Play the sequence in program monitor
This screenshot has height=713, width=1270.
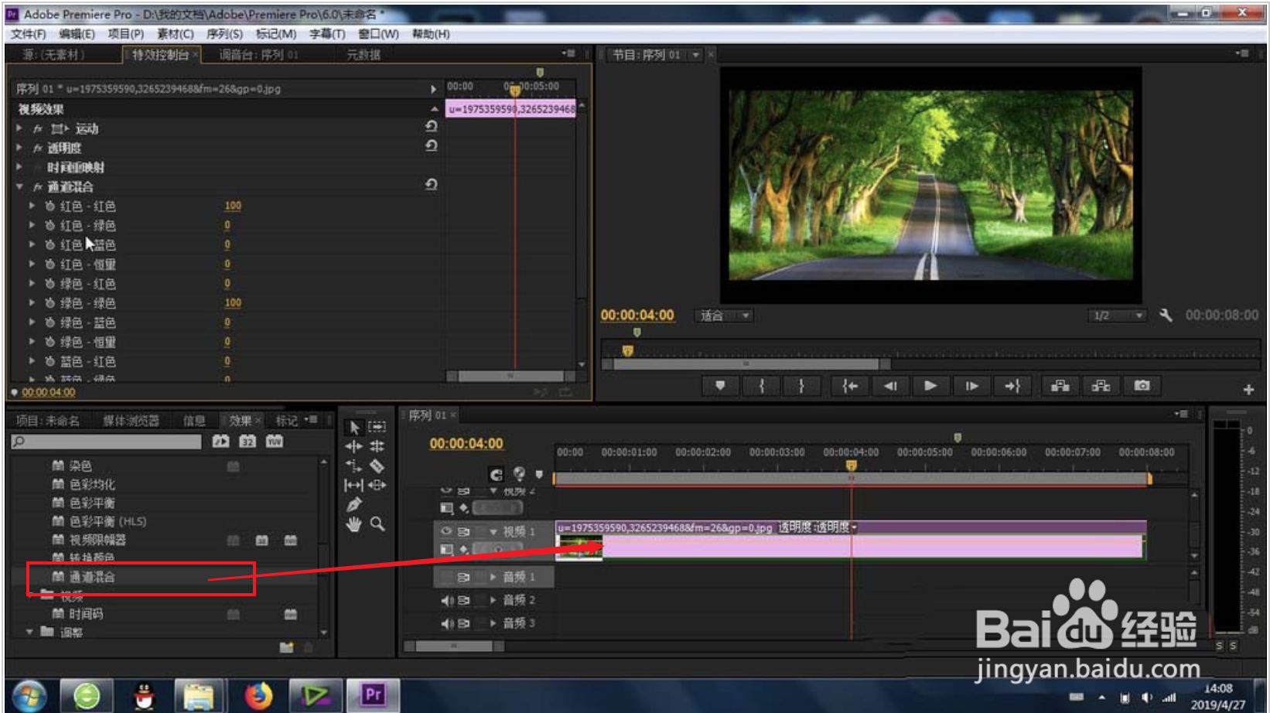point(930,385)
